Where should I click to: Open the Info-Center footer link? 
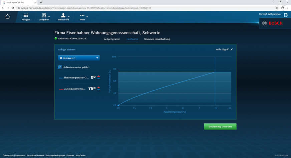(x=81, y=155)
